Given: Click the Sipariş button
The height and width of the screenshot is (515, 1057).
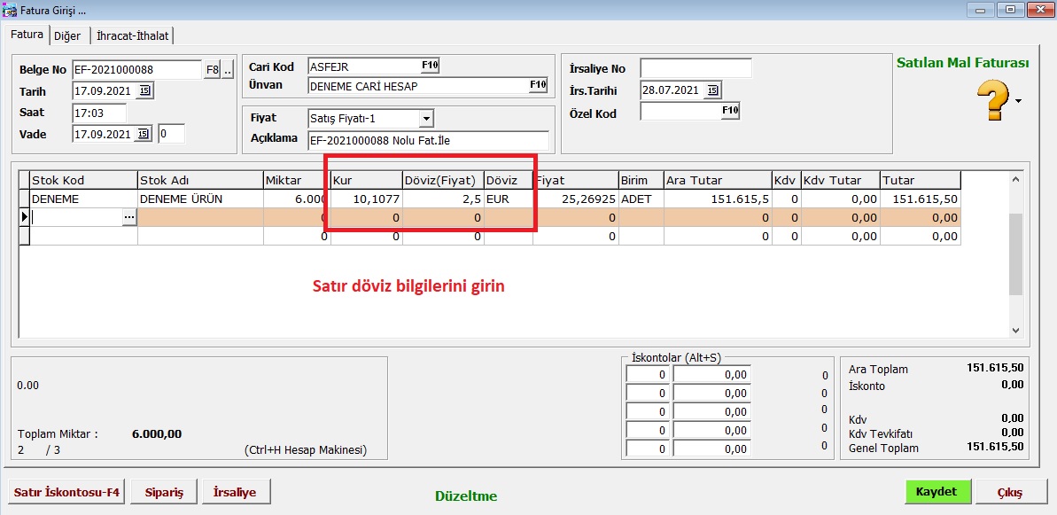Looking at the screenshot, I should [x=163, y=492].
